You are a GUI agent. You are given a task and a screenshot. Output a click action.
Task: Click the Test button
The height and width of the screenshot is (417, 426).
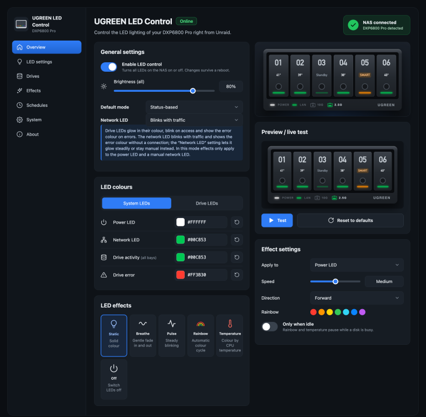tap(277, 220)
